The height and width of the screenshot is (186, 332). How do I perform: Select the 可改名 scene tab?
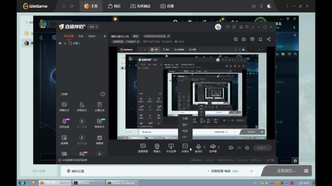(x=92, y=36)
